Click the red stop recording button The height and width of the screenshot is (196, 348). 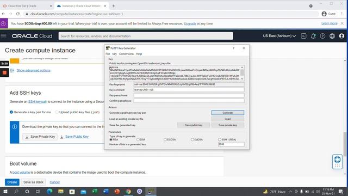click(x=4, y=72)
